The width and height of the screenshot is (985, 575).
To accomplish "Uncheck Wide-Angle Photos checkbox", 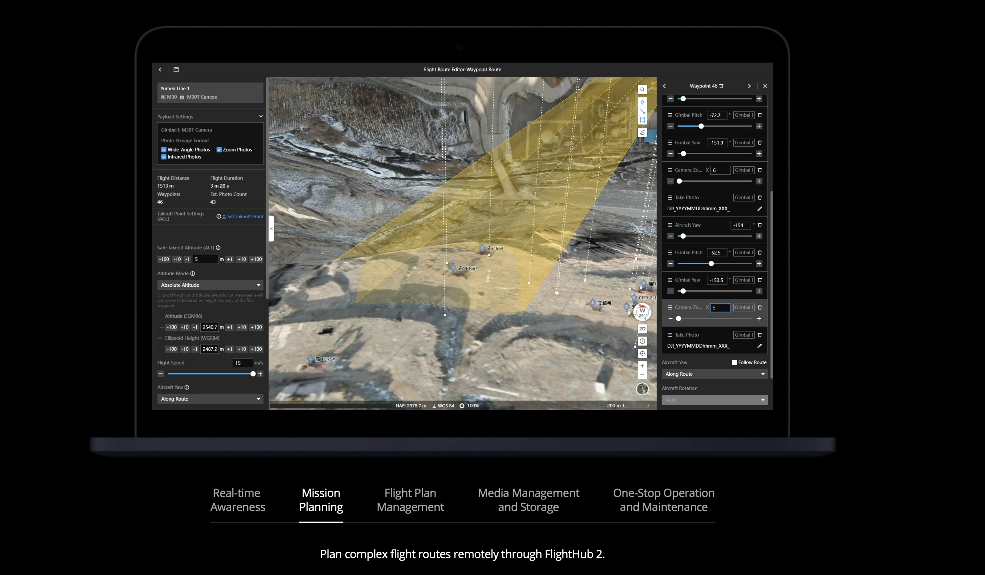I will pos(164,150).
